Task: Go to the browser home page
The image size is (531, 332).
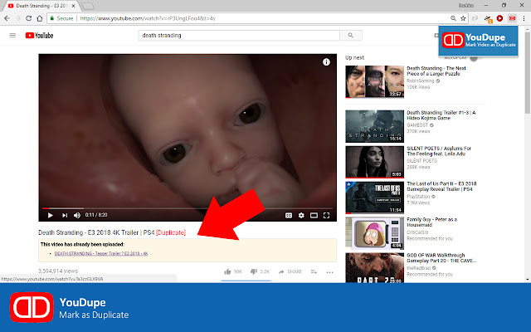Action: 40,18
